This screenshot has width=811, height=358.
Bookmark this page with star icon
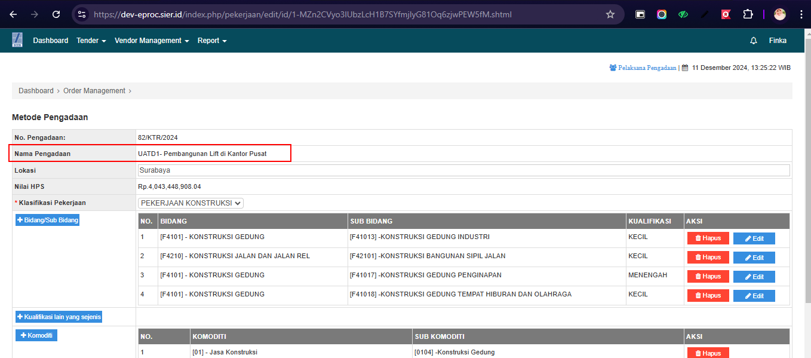(x=610, y=14)
